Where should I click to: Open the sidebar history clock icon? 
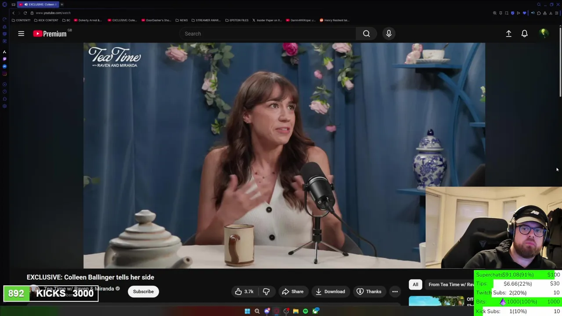click(x=4, y=91)
